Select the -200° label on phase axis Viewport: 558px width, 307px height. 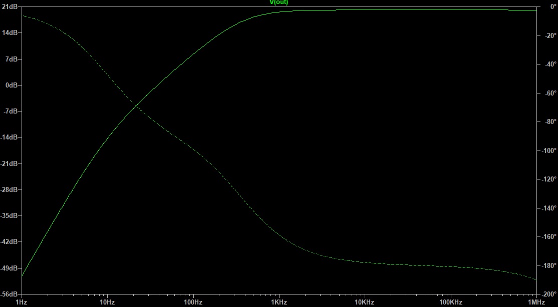[x=547, y=294]
